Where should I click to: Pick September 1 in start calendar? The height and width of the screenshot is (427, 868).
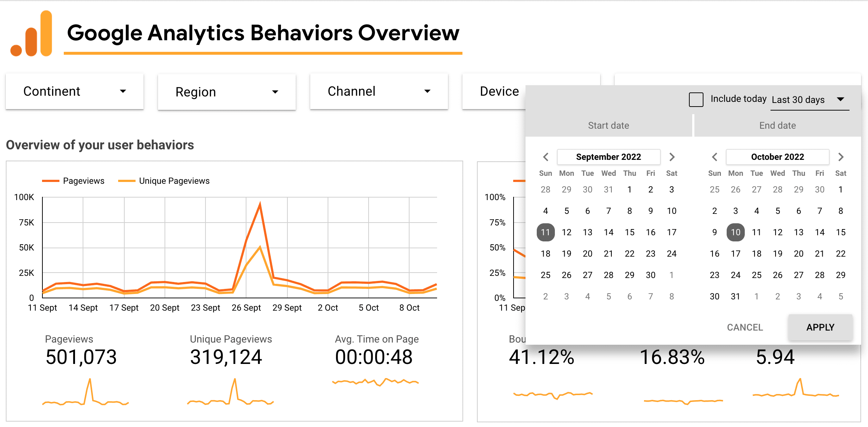630,190
